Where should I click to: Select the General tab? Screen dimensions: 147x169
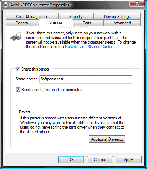pyautogui.click(x=22, y=23)
